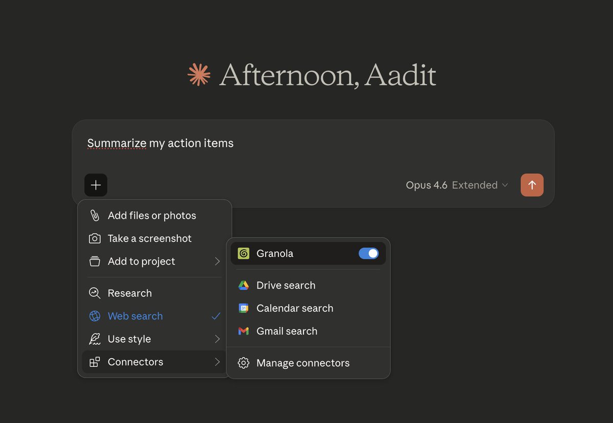Expand the Add to project submenu arrow
The height and width of the screenshot is (423, 613).
(217, 262)
